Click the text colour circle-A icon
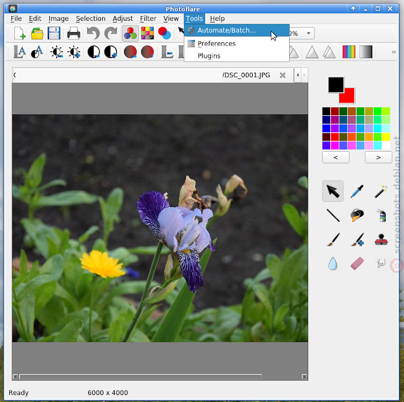404x402 pixels. (x=37, y=52)
